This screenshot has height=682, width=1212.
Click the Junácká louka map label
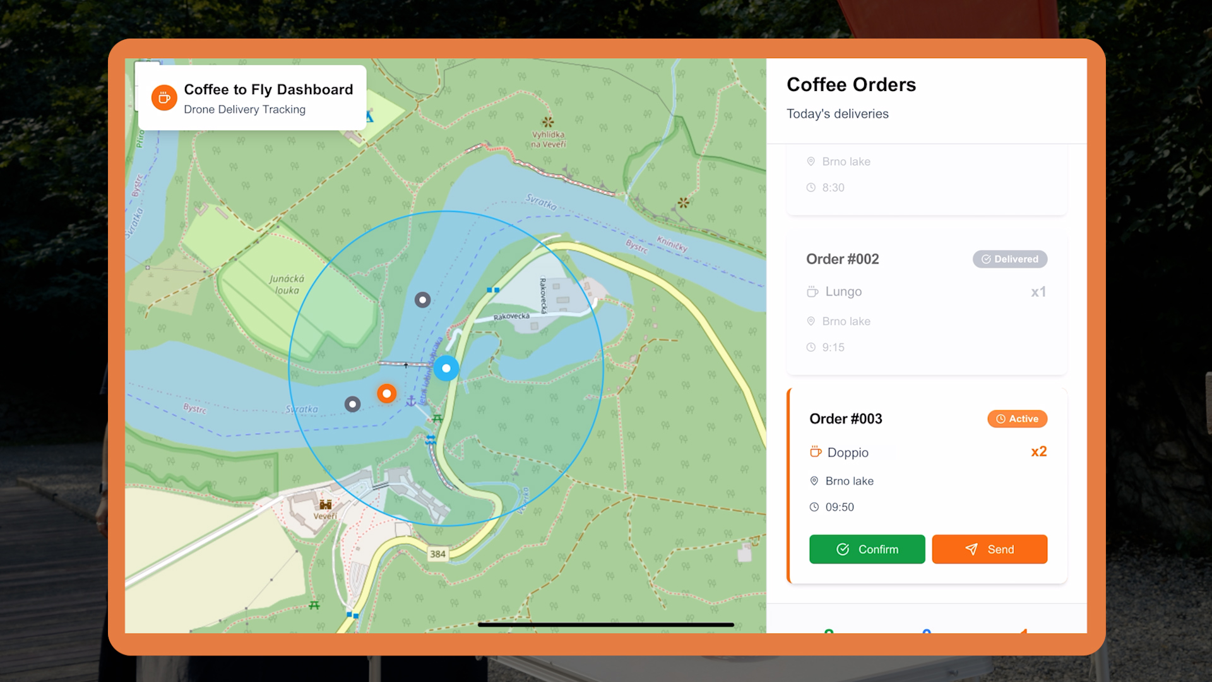click(287, 285)
